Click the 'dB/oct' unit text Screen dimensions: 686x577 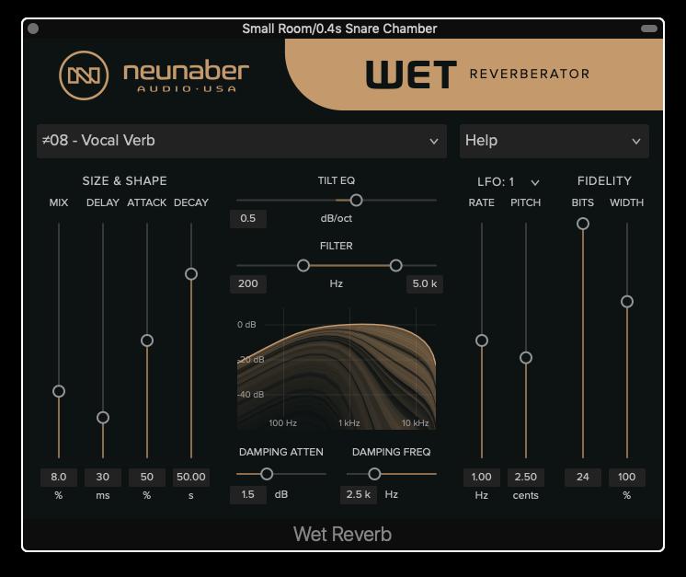[336, 218]
